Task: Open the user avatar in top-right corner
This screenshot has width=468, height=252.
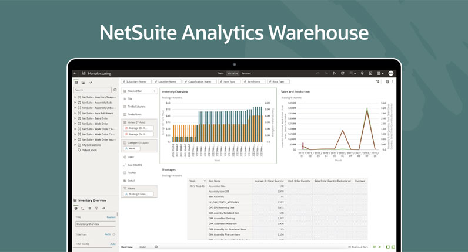Action: (x=391, y=73)
